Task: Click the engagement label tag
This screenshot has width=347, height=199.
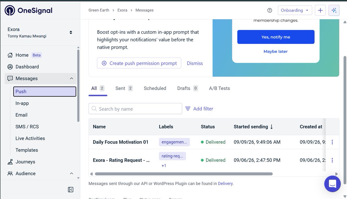Action: coord(174,142)
